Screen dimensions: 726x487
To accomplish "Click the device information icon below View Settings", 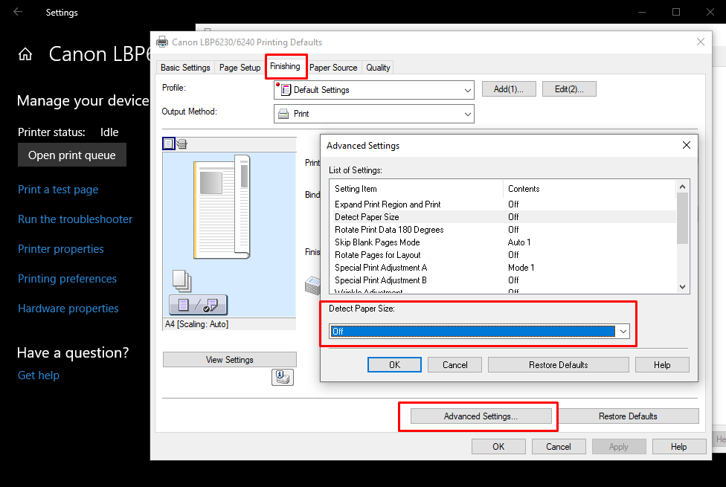I will coord(283,377).
